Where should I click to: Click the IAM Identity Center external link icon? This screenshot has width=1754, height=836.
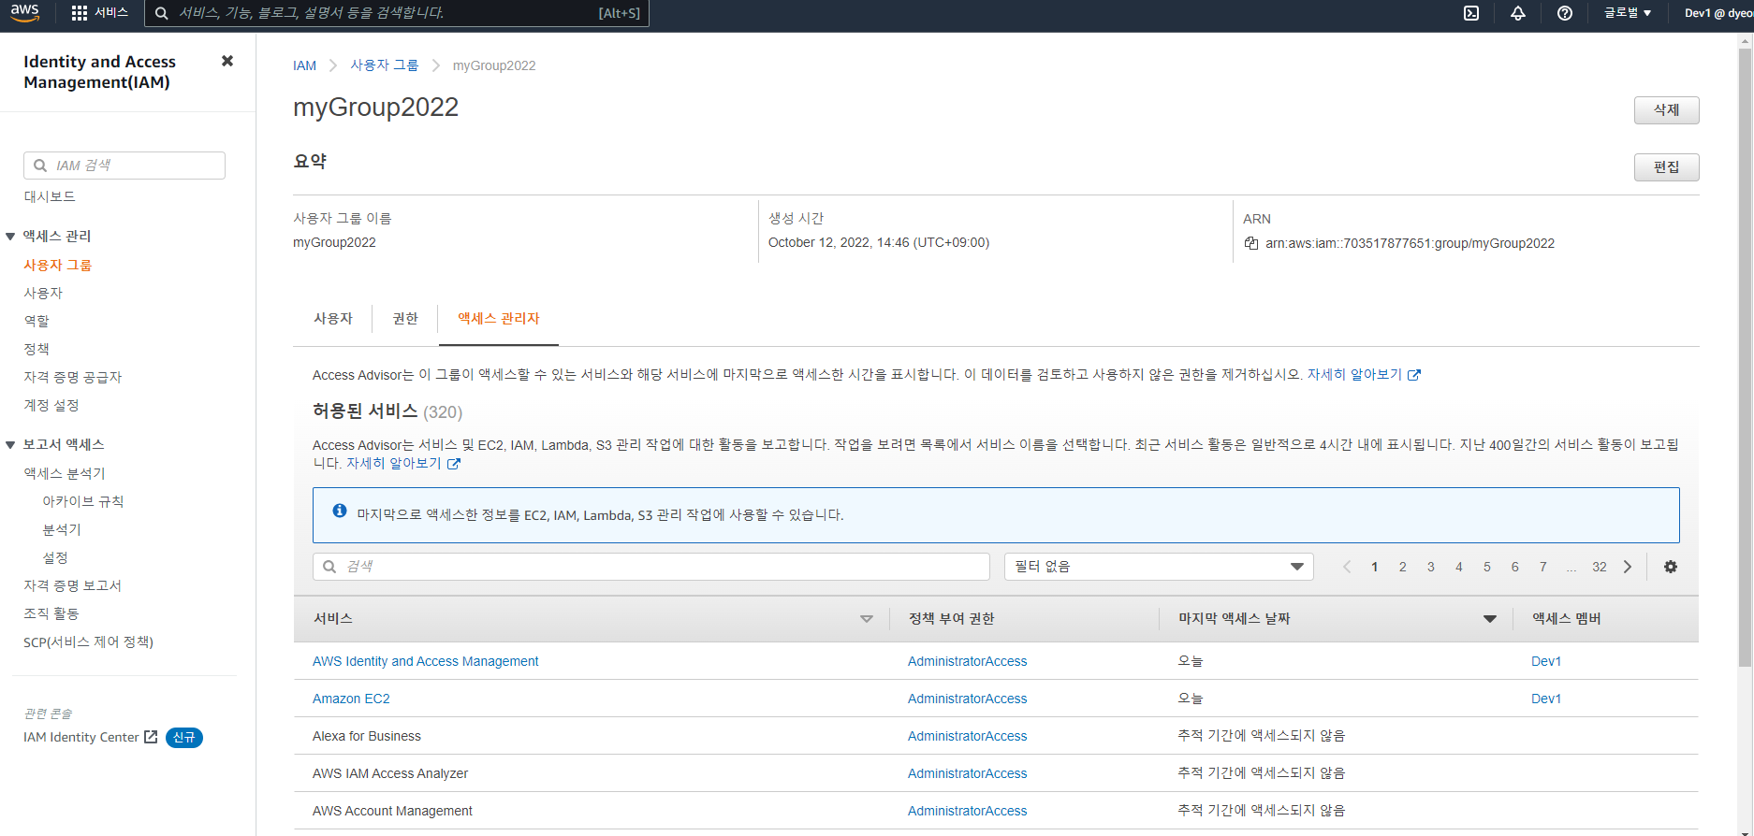(x=151, y=737)
